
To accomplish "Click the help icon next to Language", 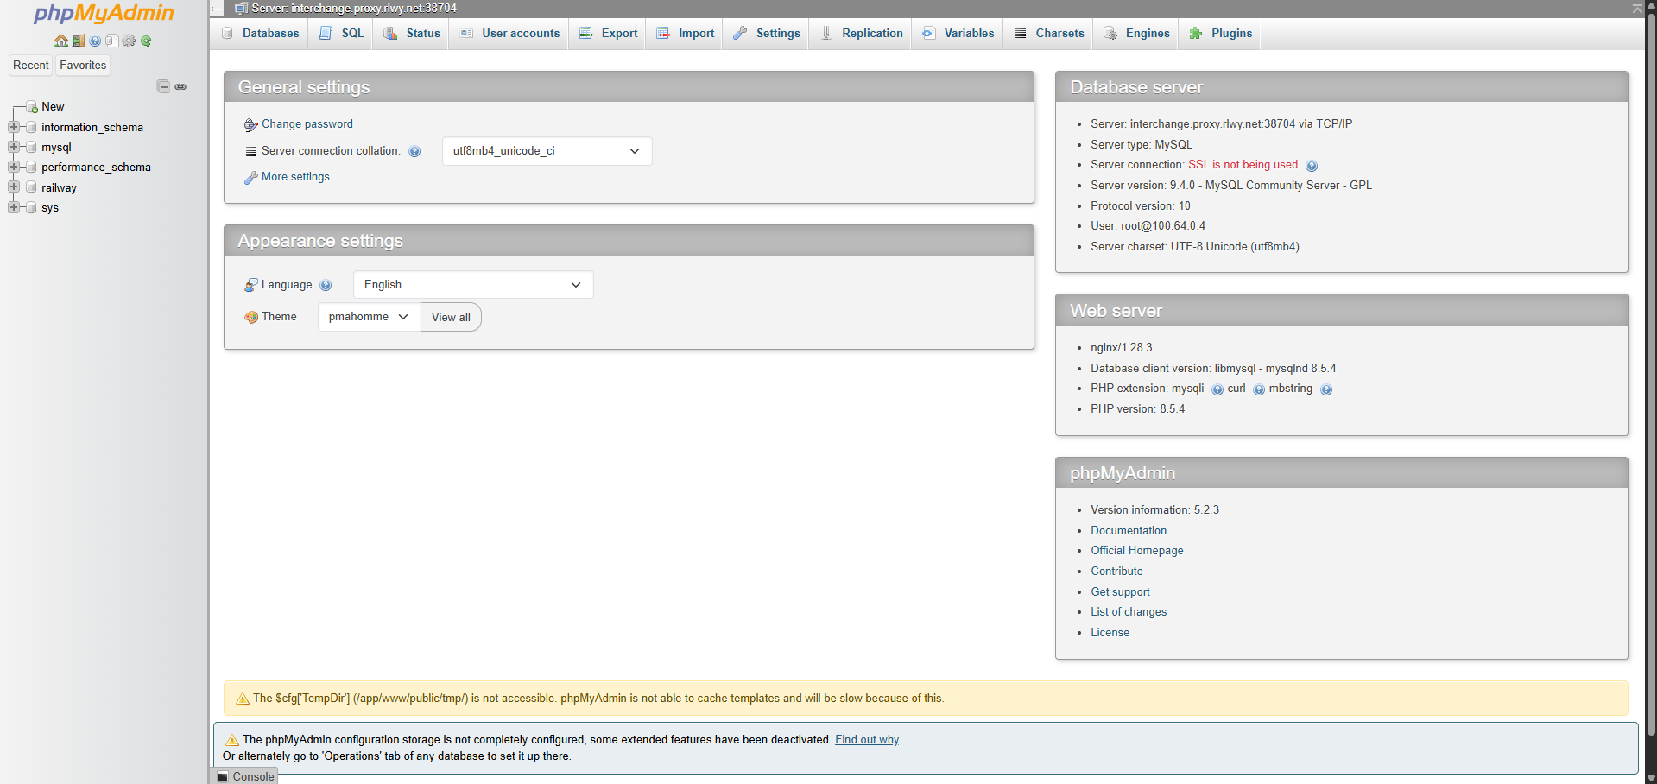I will pyautogui.click(x=326, y=285).
